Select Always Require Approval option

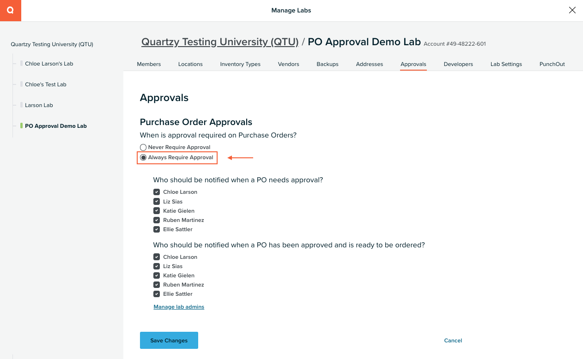143,157
